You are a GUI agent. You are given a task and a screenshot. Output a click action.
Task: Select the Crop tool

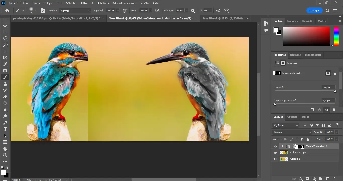(x=5, y=51)
